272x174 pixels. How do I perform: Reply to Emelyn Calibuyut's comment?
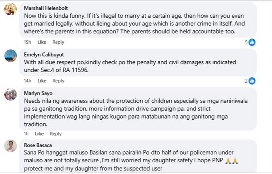[58, 81]
